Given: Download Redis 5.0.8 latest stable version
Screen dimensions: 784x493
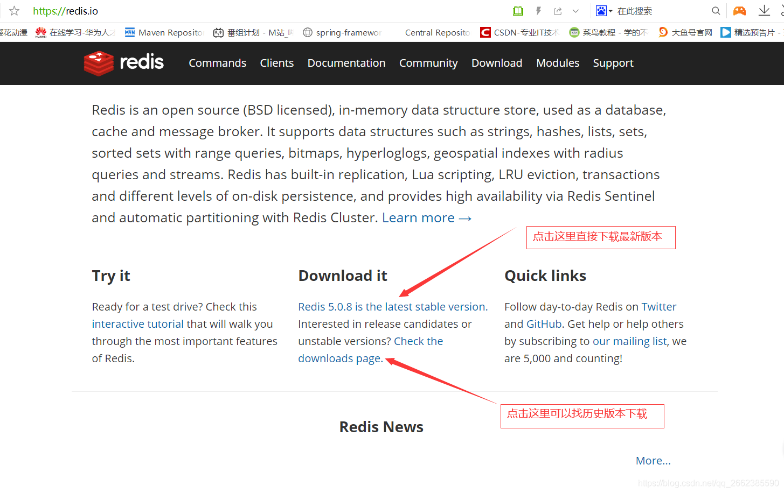Looking at the screenshot, I should coord(393,307).
